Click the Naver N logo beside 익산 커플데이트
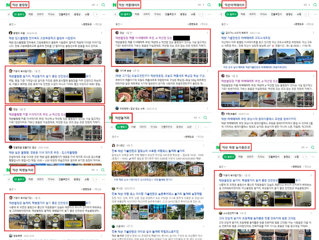Screen dimensions: 319x240 pos(115,5)
